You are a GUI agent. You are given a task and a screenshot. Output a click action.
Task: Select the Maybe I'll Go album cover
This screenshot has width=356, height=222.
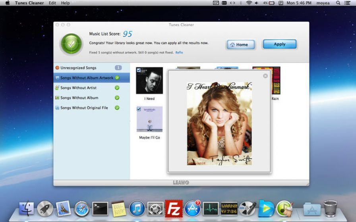(149, 119)
